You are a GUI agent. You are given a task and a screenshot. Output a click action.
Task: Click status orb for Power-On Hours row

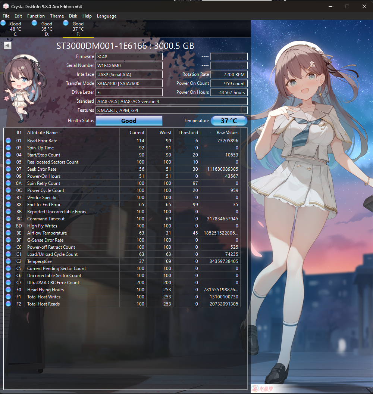pyautogui.click(x=8, y=176)
